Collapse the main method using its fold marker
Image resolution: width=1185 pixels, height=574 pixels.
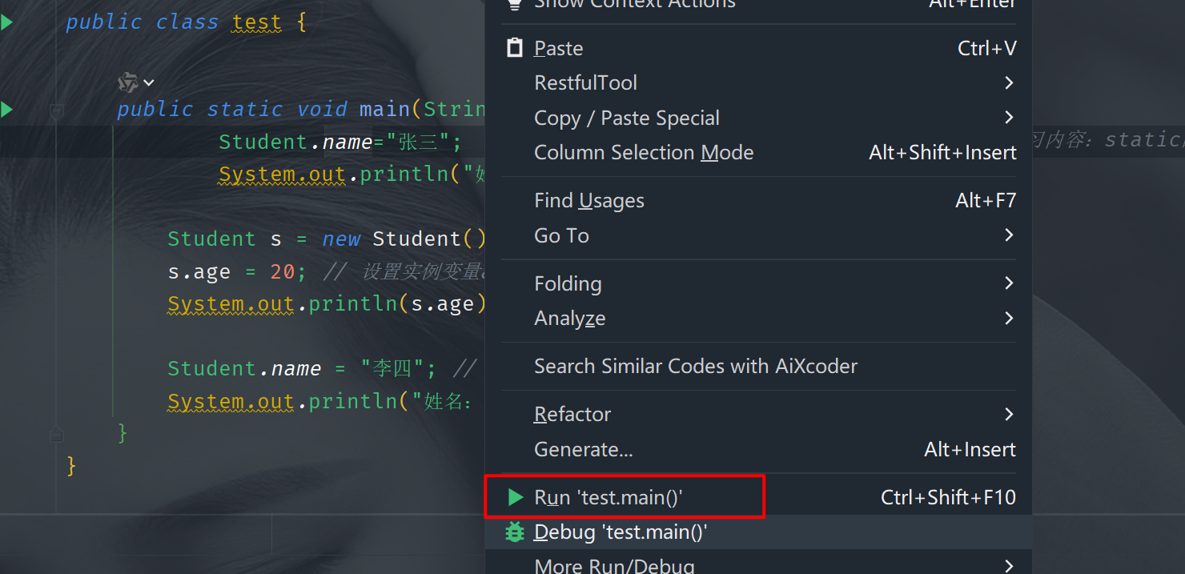click(56, 110)
